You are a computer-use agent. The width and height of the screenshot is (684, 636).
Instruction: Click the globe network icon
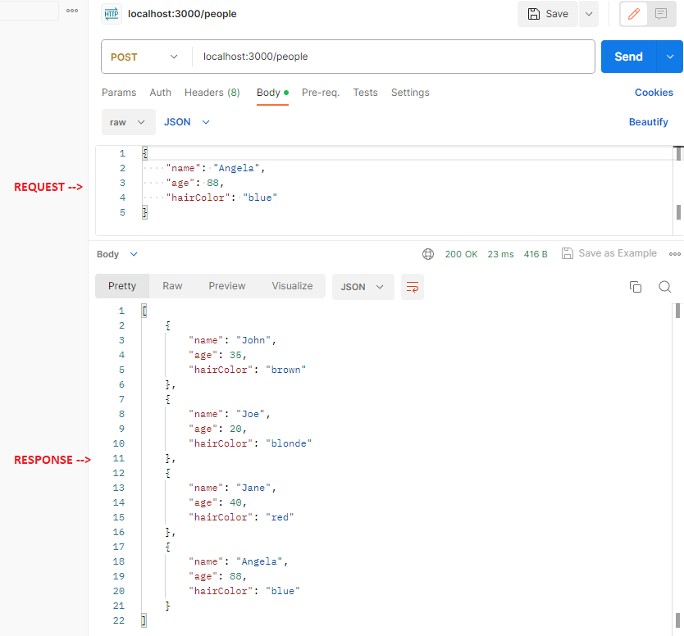pyautogui.click(x=428, y=254)
